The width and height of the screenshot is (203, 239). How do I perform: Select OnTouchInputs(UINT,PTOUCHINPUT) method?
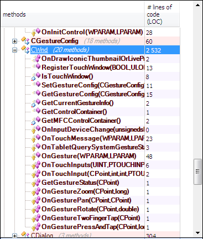[93, 165]
